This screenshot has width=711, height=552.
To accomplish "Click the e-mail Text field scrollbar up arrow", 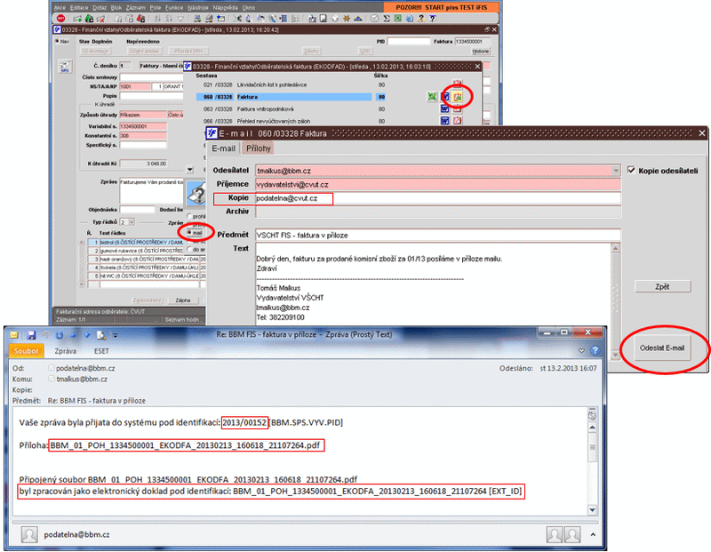I will coord(615,247).
